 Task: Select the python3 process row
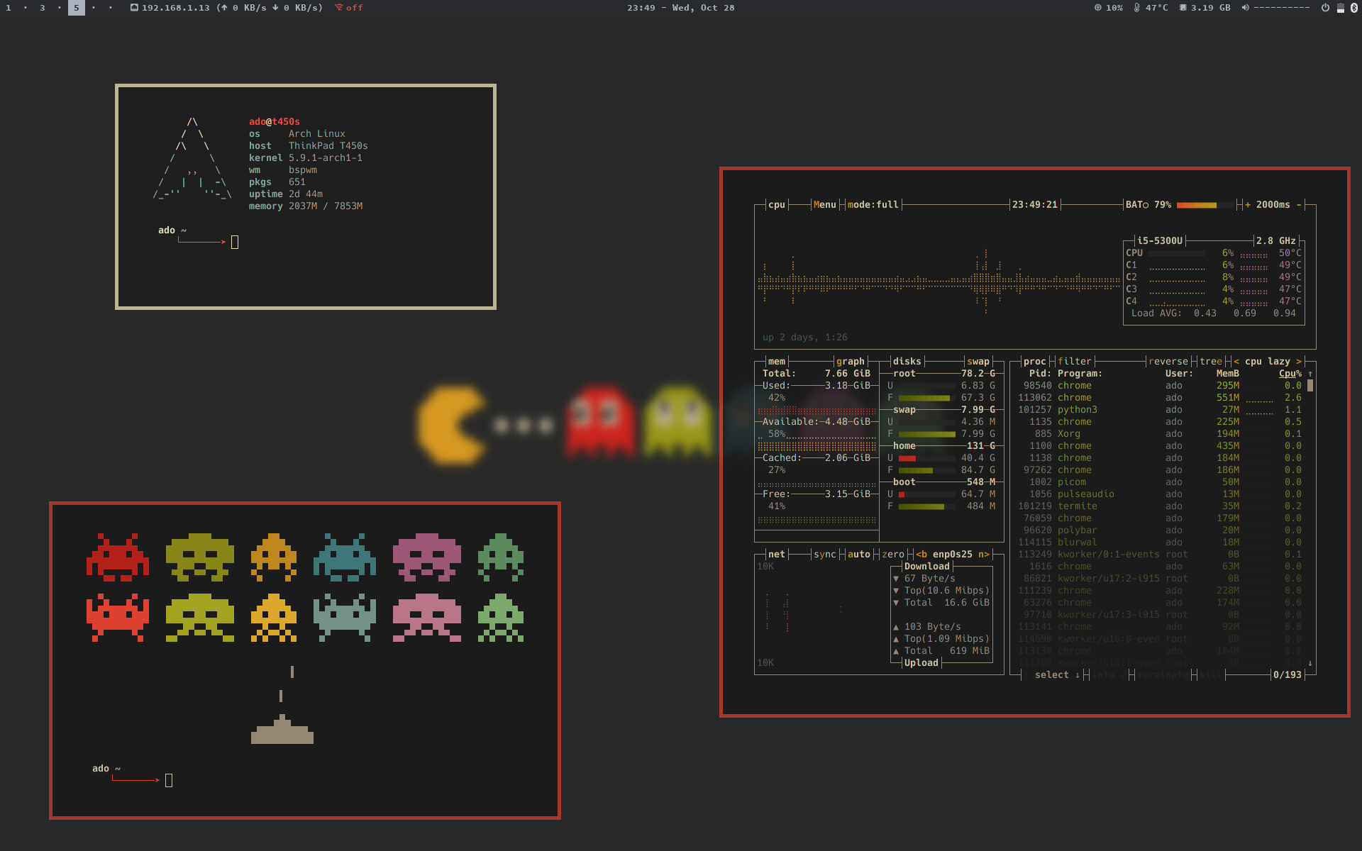[1077, 410]
